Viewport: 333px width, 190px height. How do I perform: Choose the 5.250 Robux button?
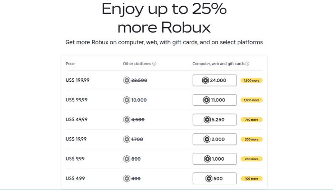tap(215, 120)
